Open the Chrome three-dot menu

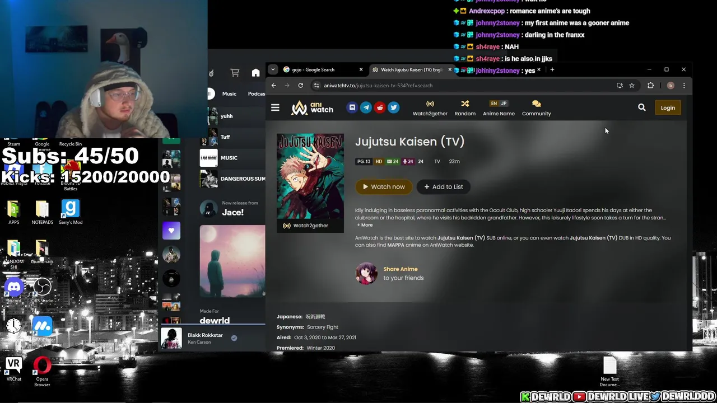pos(684,86)
